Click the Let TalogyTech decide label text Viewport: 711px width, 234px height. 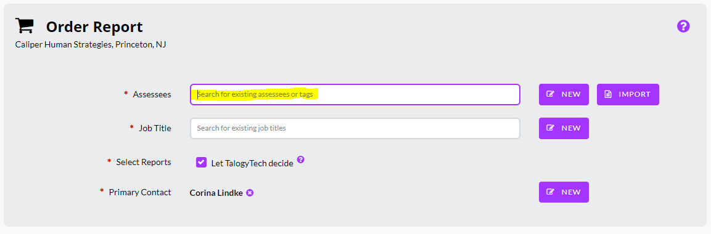(252, 163)
